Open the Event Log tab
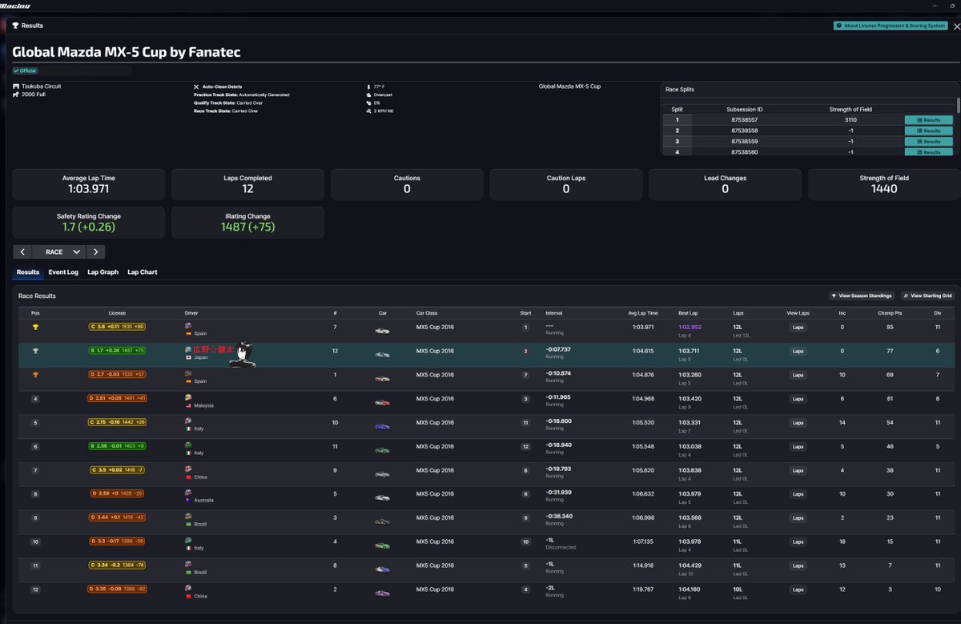961x624 pixels. 63,272
